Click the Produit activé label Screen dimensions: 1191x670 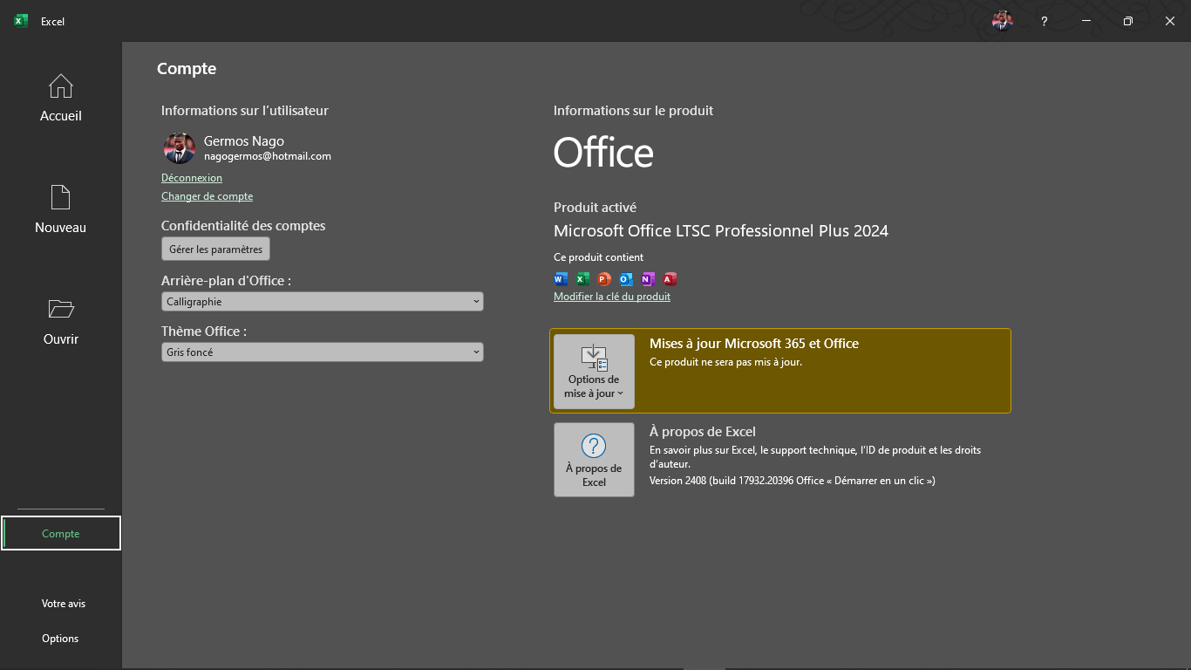point(595,208)
